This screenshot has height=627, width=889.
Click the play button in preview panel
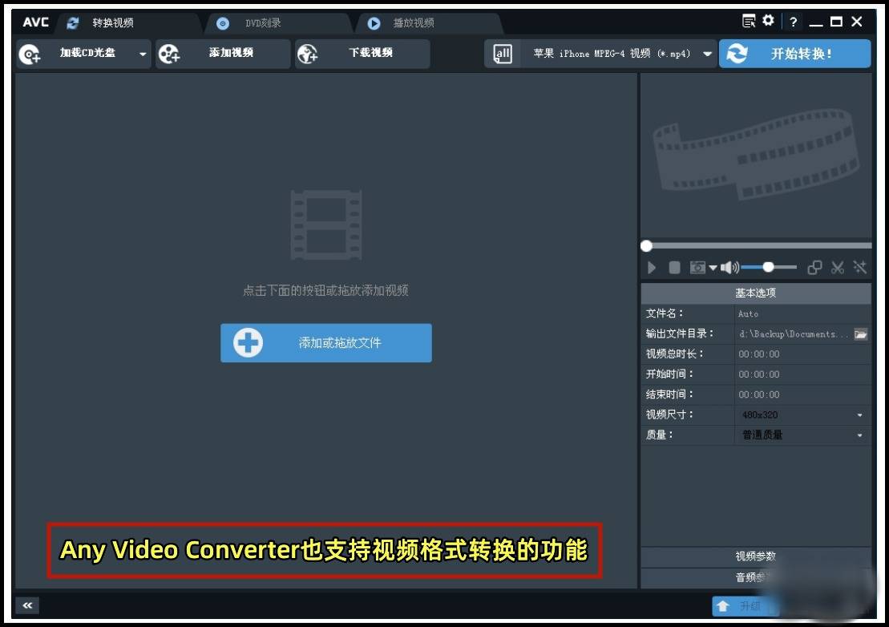pos(652,268)
